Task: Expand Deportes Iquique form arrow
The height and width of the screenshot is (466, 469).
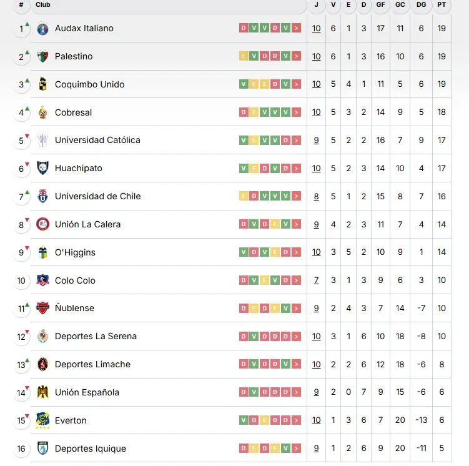Action: 296,449
